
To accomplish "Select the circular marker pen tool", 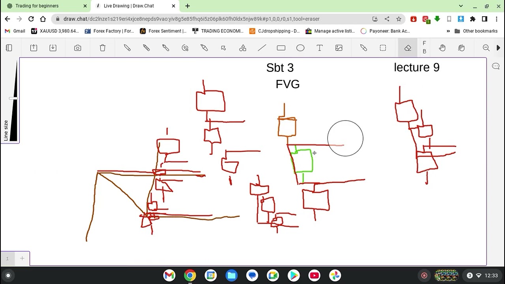I will pyautogui.click(x=185, y=48).
